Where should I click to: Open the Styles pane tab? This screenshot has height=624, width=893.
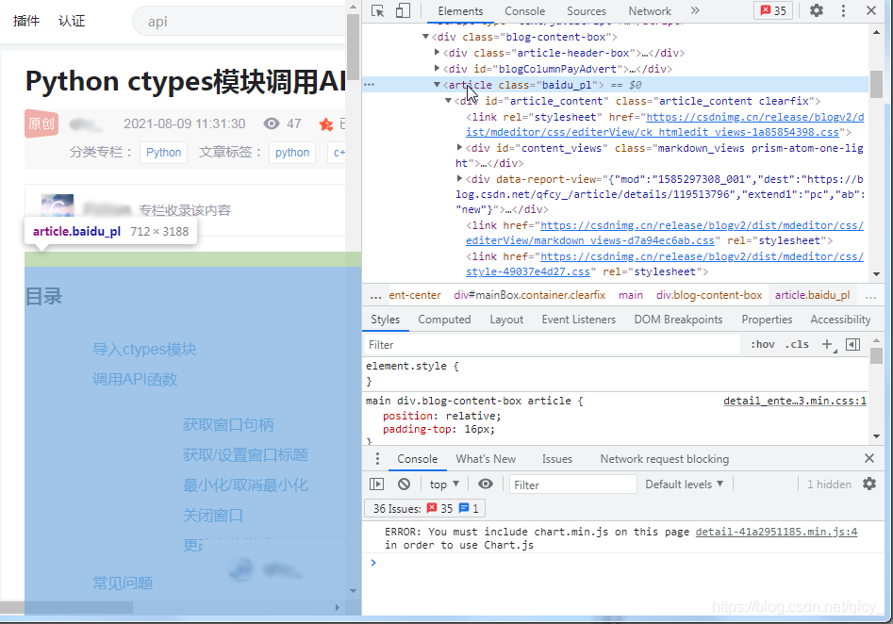[x=385, y=320]
